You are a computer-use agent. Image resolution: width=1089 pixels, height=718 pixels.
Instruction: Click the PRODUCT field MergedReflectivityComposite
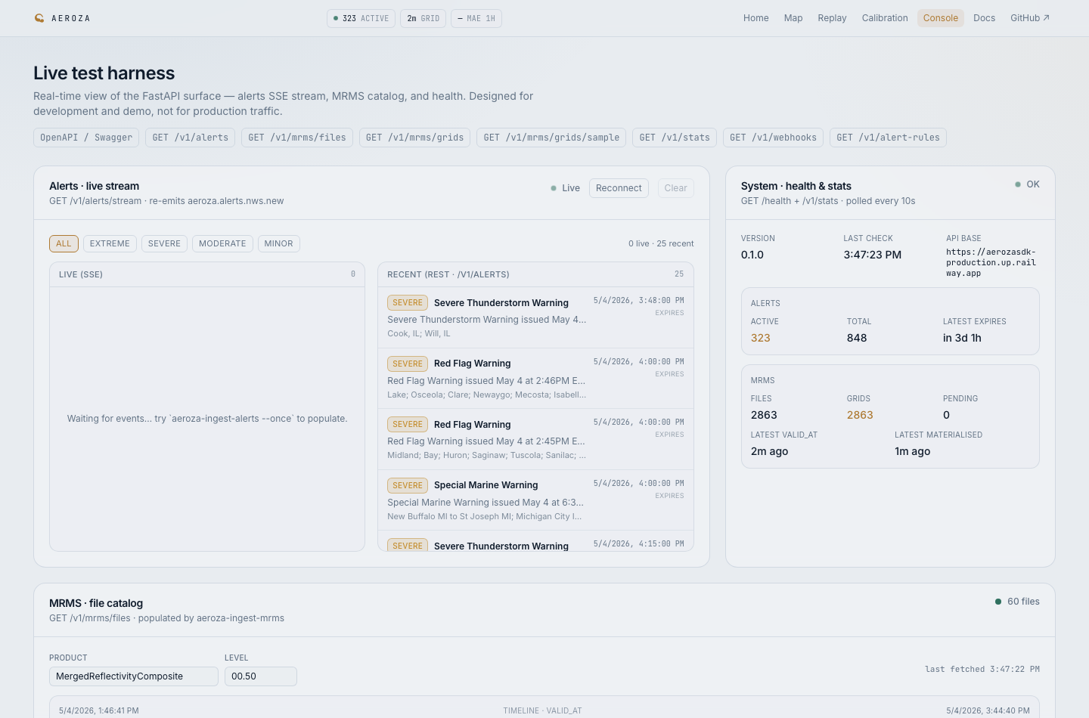tap(134, 676)
